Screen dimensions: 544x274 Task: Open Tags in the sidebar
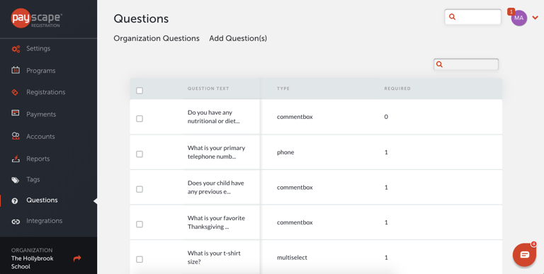coord(33,179)
